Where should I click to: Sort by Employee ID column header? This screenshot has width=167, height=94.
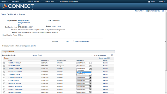(45, 60)
